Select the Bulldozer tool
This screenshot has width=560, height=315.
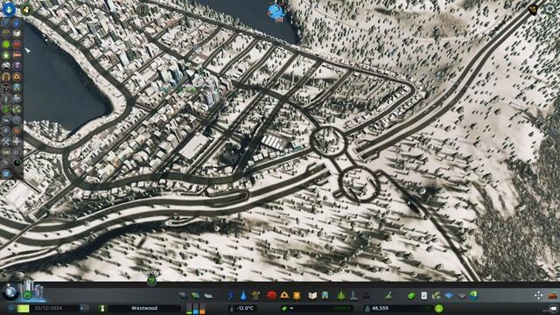[552, 296]
